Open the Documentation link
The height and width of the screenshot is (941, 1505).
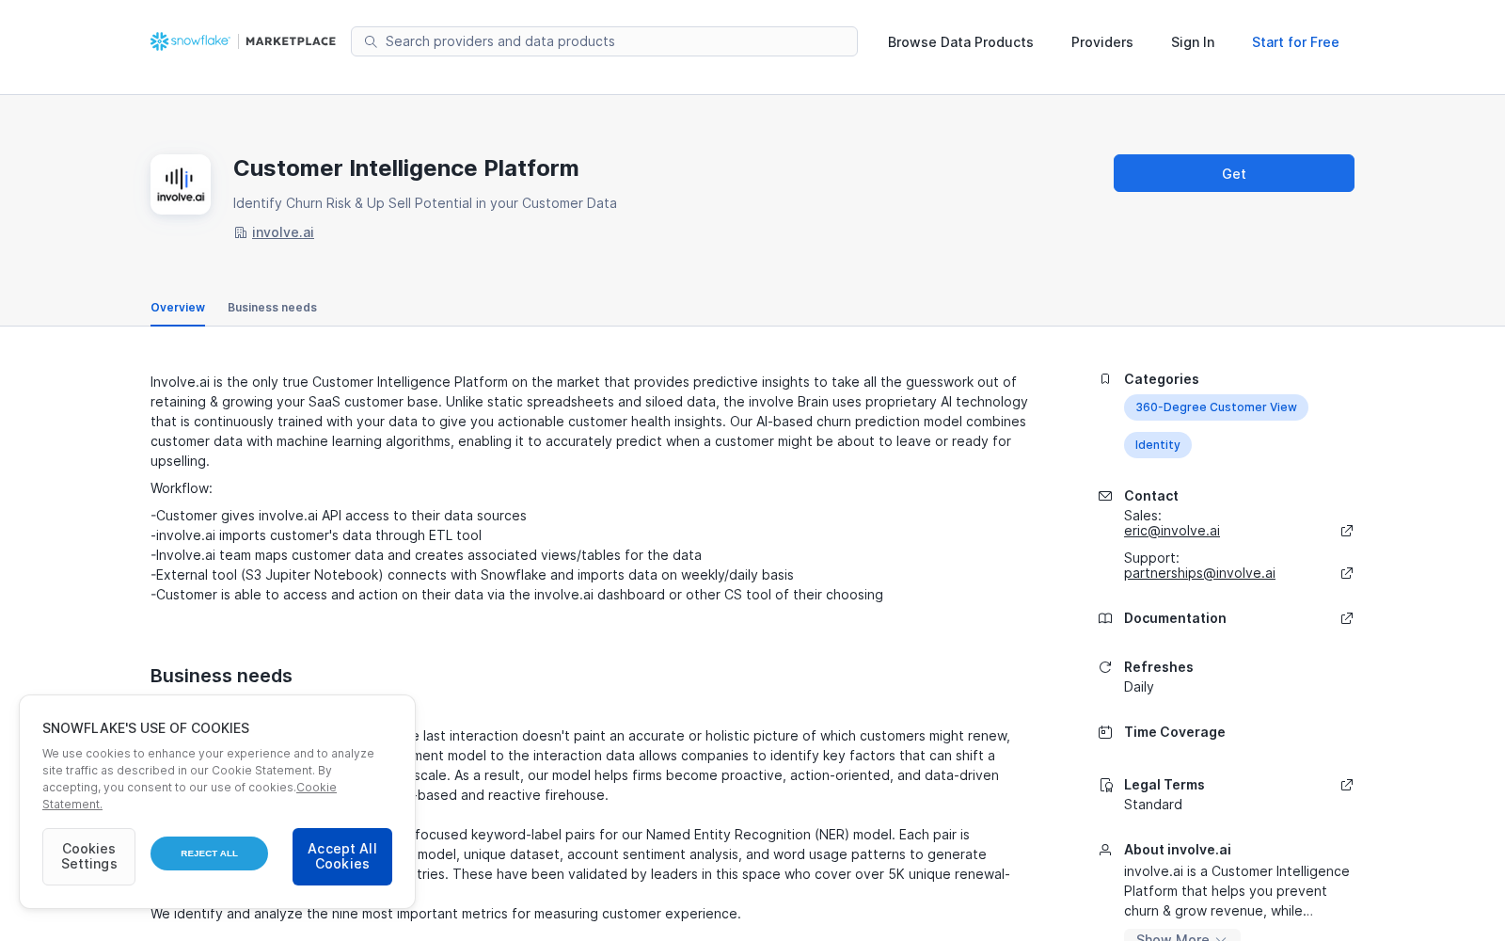click(x=1175, y=618)
